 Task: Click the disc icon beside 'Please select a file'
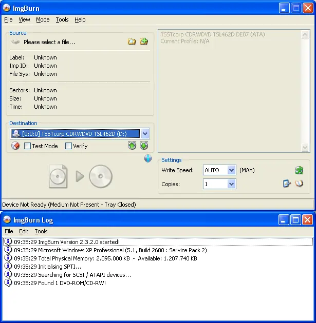tap(15, 42)
